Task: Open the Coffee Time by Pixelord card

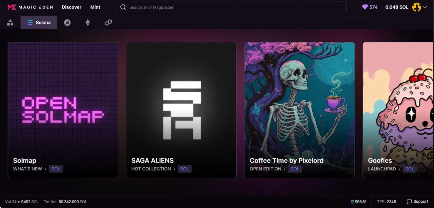Action: [299, 110]
